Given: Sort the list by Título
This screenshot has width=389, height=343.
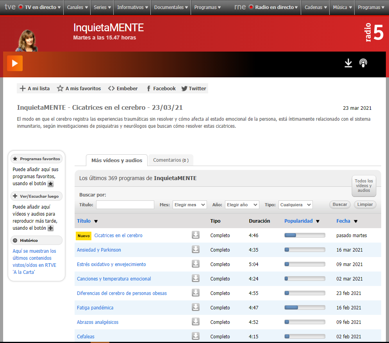Looking at the screenshot, I should [x=87, y=221].
